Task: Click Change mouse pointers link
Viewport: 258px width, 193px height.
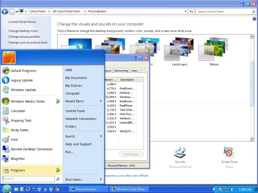Action: click(x=24, y=37)
